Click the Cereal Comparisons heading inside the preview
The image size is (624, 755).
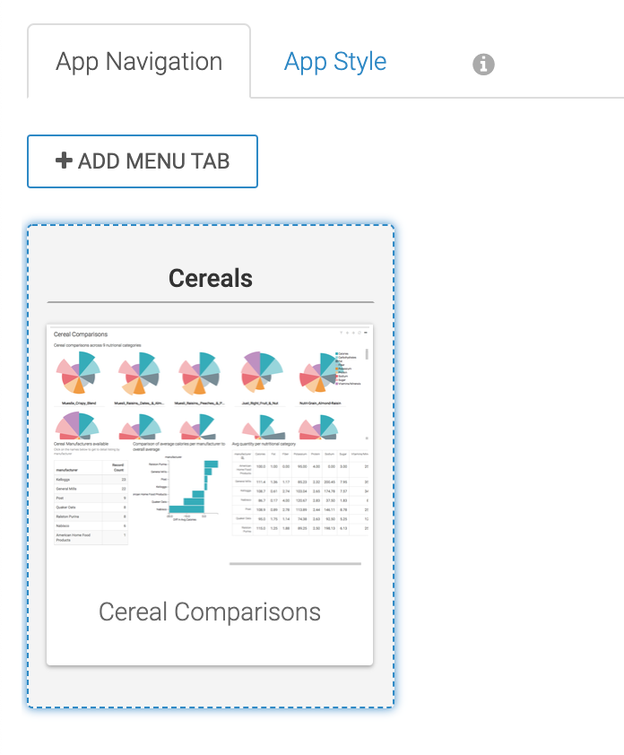(x=81, y=334)
